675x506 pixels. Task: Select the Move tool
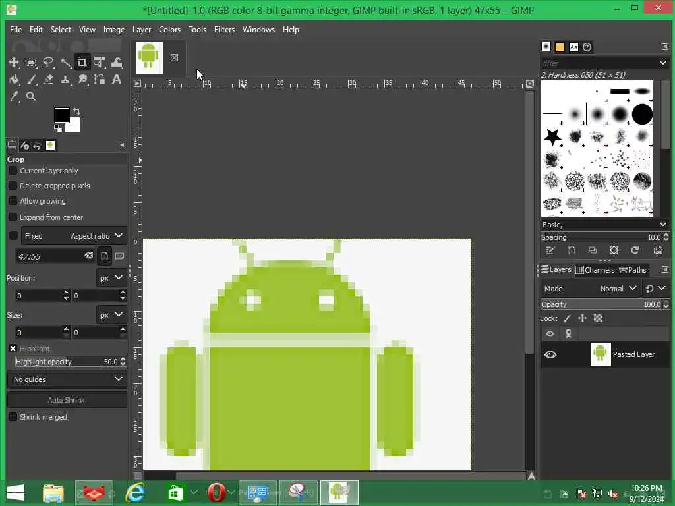click(x=14, y=63)
